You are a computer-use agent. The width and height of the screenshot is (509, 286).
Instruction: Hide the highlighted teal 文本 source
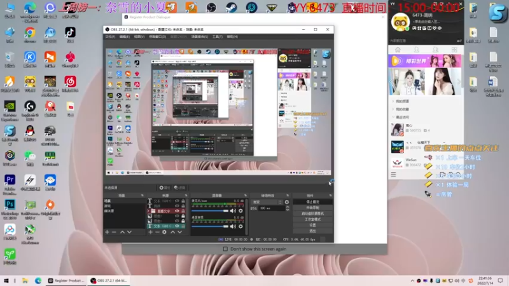point(177,226)
